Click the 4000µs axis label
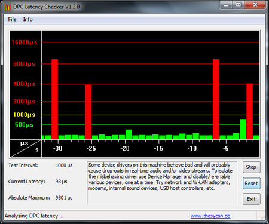 tap(25, 84)
